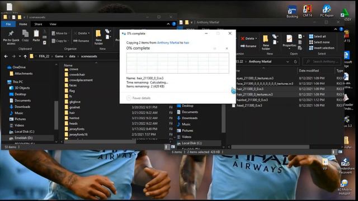This screenshot has height=201, width=358.
Task: Create New folder in Anthony Martial window
Action: click(266, 42)
